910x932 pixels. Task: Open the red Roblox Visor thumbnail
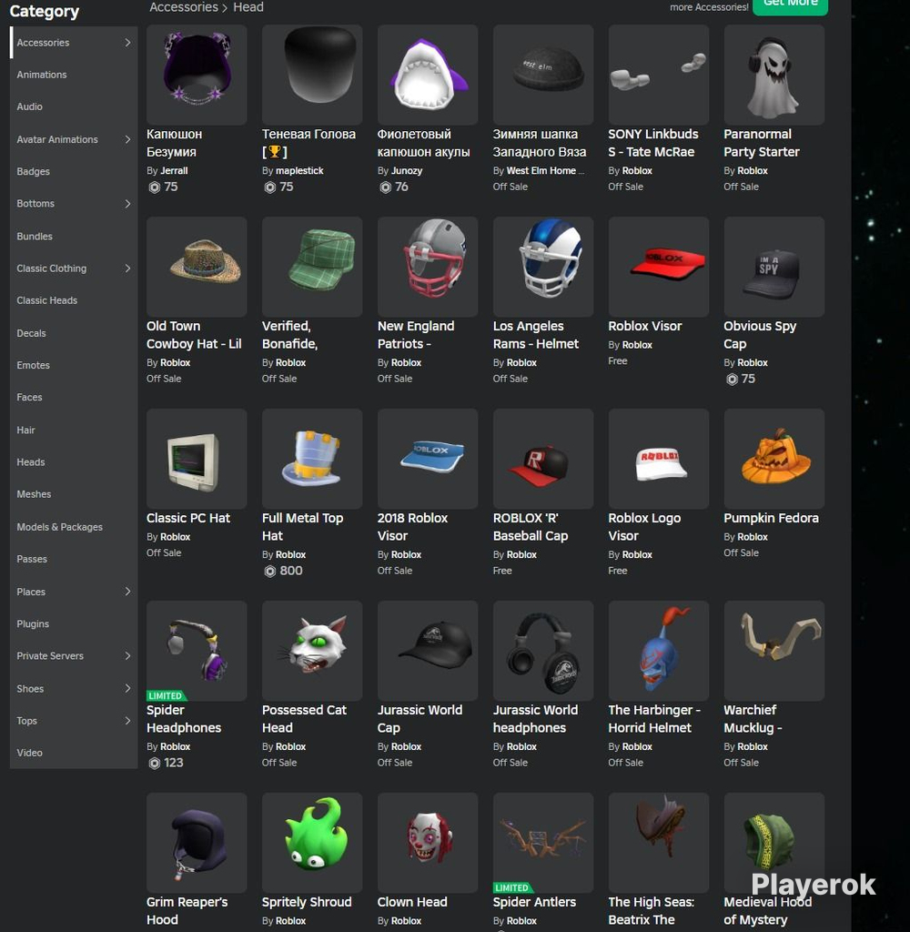coord(658,267)
